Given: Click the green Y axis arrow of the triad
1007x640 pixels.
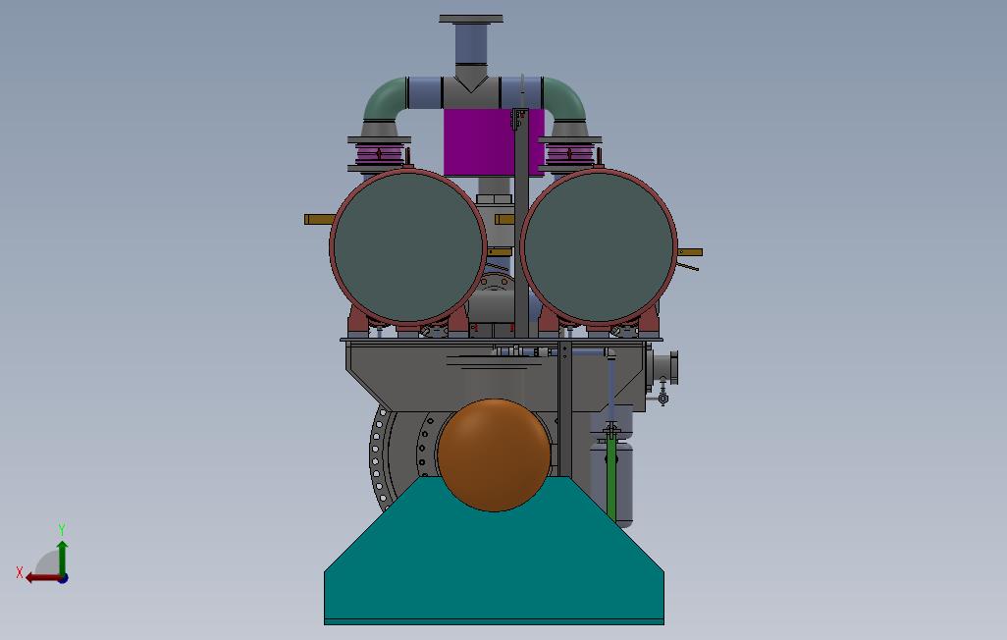Looking at the screenshot, I should click(x=62, y=557).
